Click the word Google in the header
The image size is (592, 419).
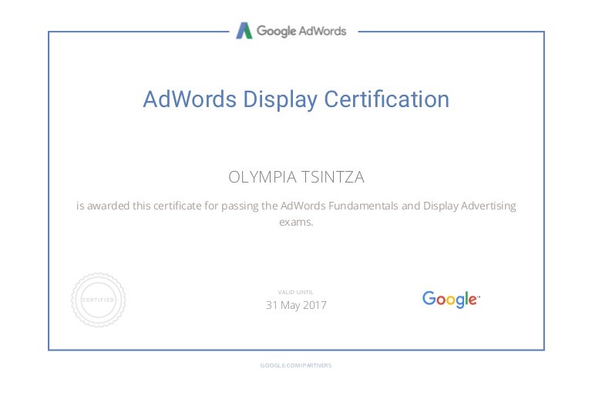tap(277, 31)
